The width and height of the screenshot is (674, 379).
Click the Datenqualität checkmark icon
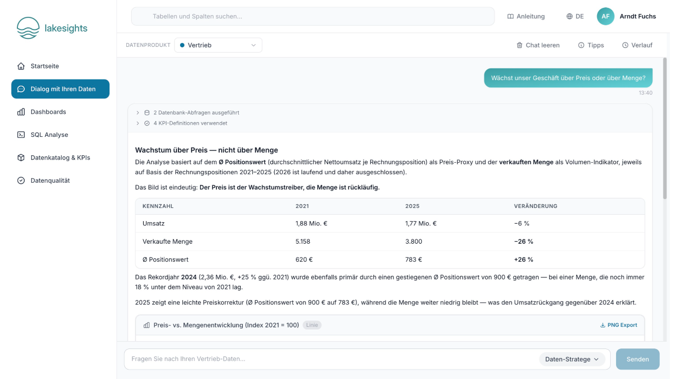21,181
